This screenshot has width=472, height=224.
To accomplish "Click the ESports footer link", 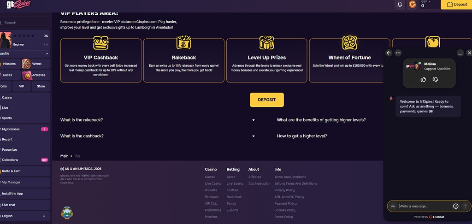I will click(x=231, y=210).
